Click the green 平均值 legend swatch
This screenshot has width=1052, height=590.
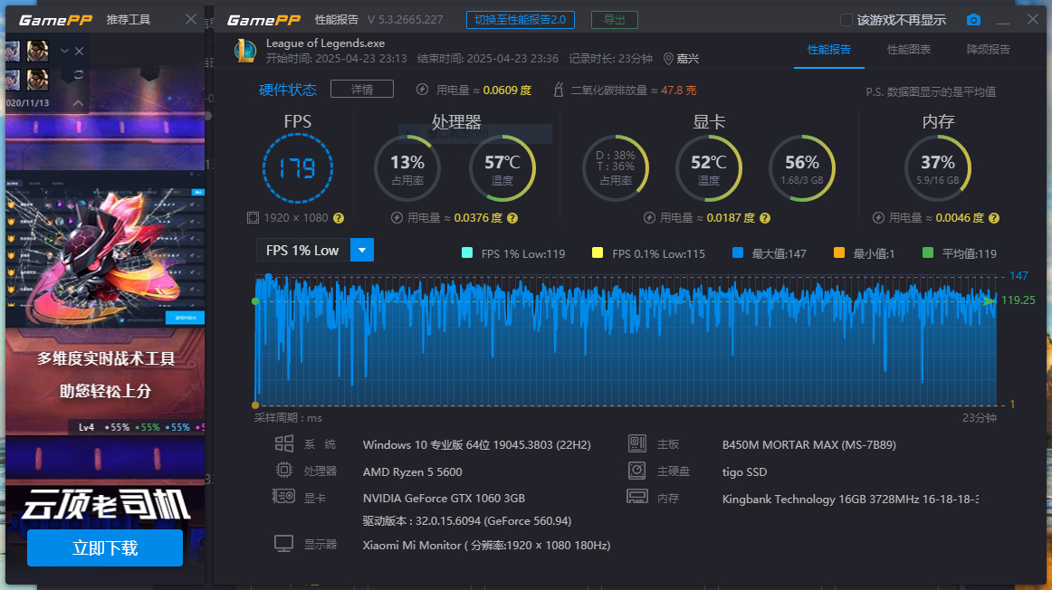point(928,252)
